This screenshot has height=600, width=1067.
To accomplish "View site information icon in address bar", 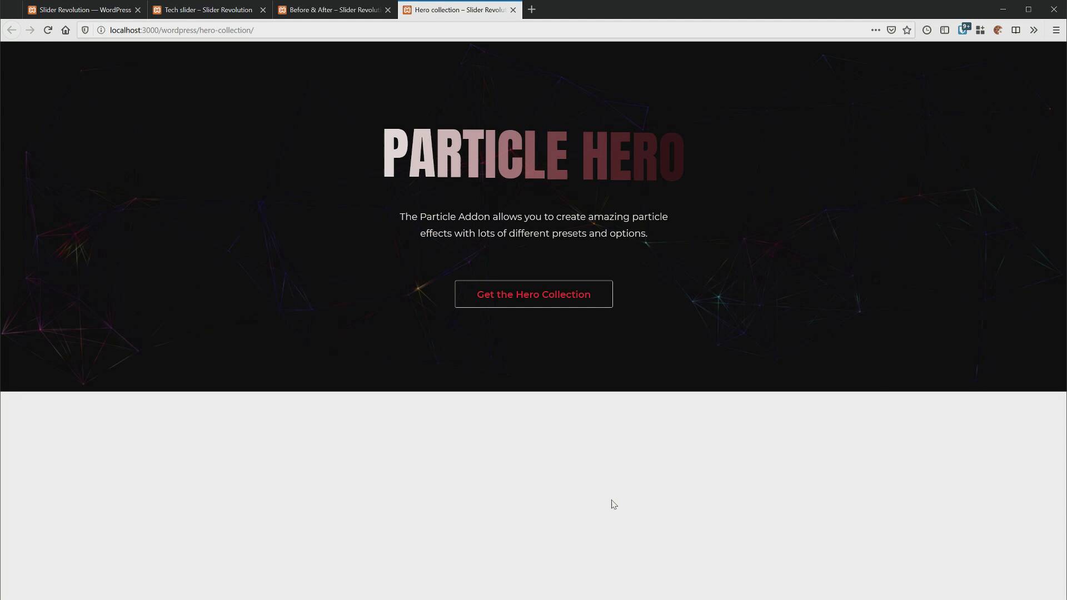I will pos(101,30).
